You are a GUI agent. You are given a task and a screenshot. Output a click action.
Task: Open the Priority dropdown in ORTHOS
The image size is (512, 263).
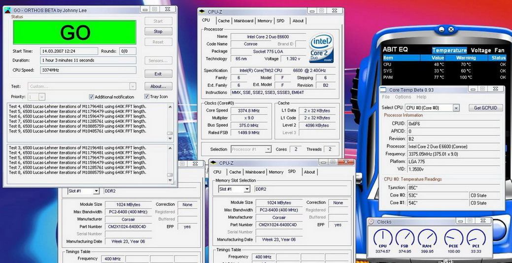coord(42,97)
